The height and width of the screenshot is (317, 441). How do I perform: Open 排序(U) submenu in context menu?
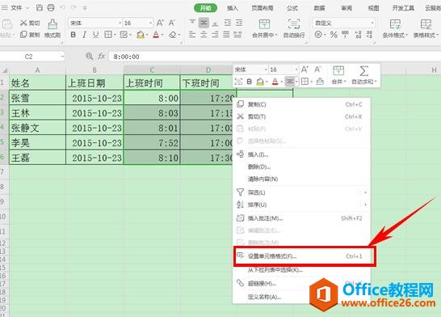[301, 205]
